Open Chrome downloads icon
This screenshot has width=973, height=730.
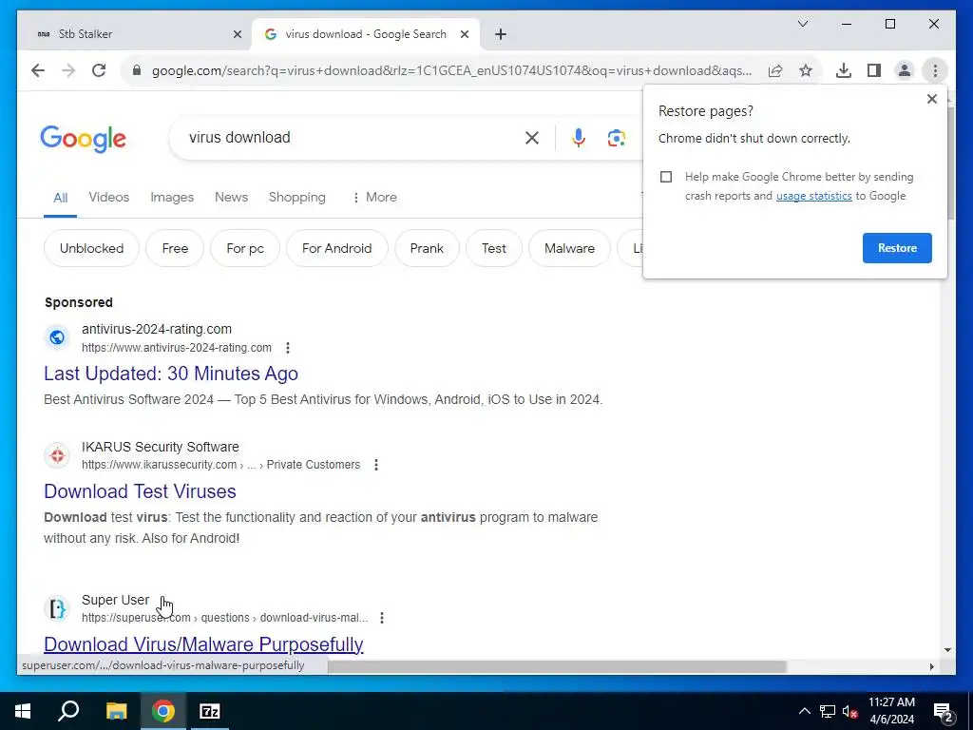pyautogui.click(x=844, y=70)
